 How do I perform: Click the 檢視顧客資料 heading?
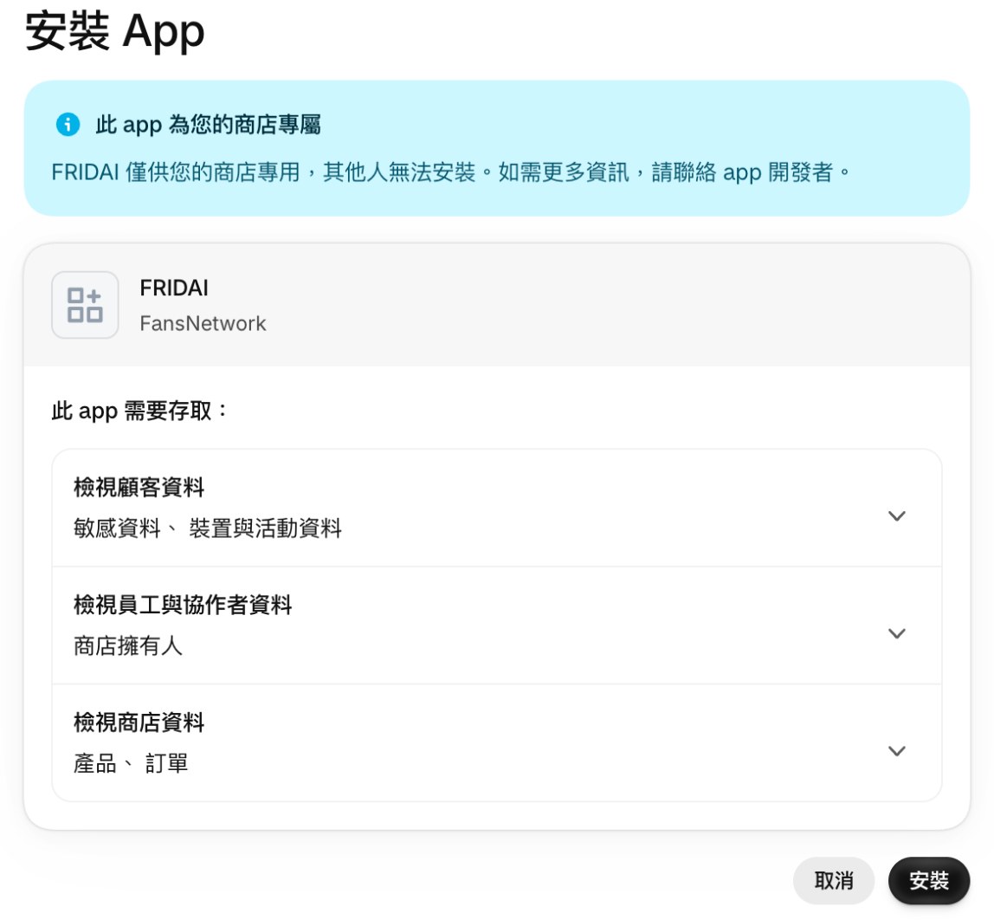click(139, 487)
